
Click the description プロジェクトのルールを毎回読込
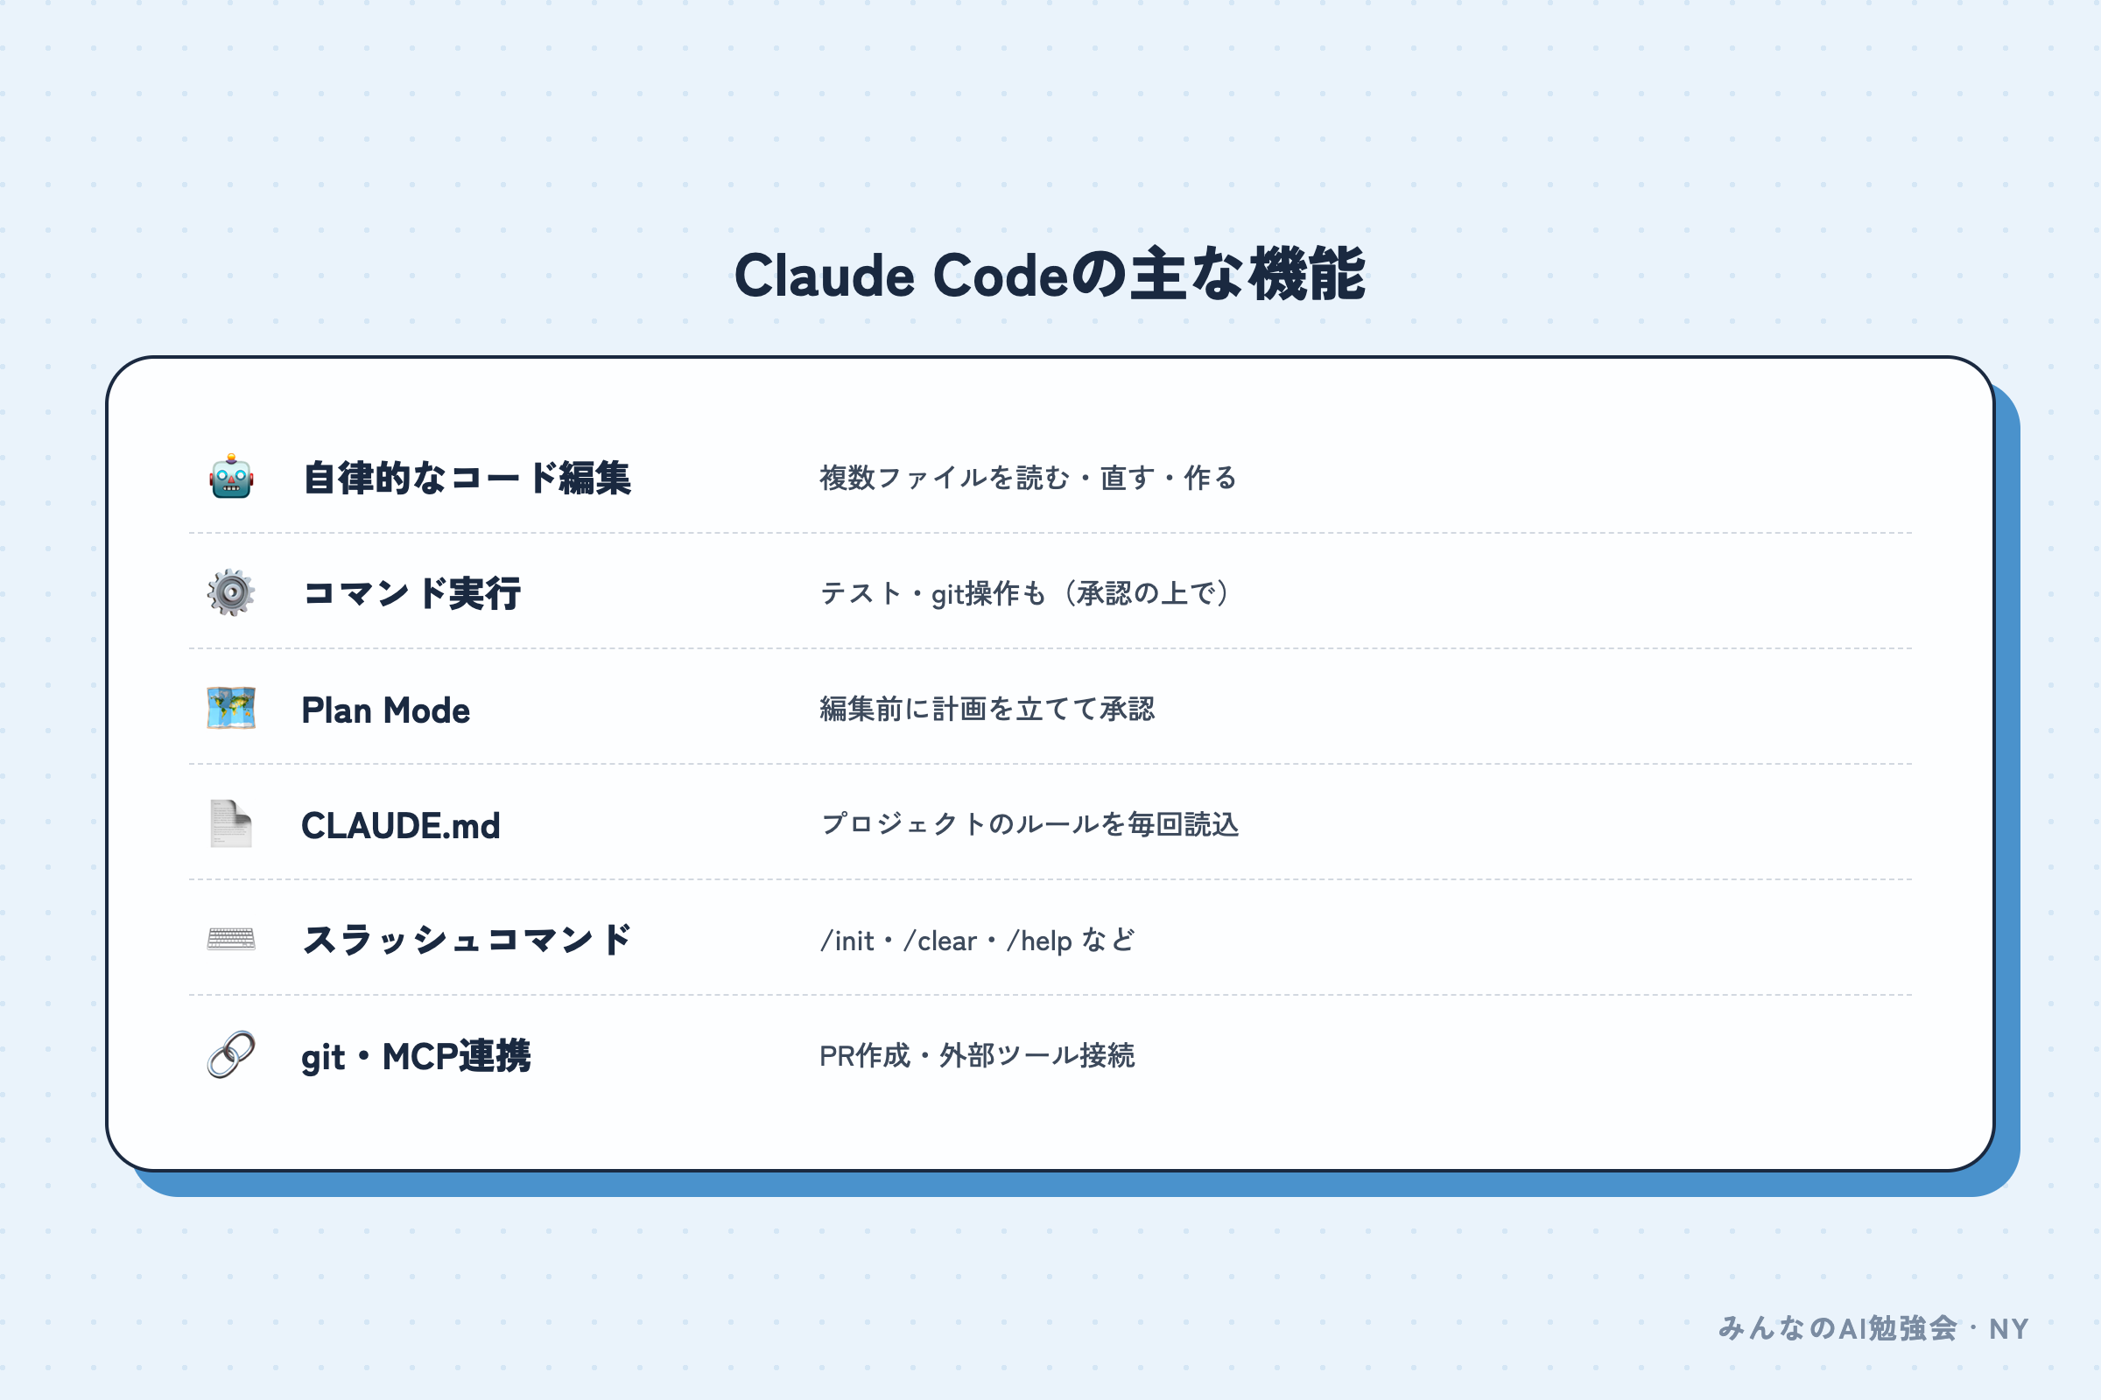click(x=1030, y=824)
